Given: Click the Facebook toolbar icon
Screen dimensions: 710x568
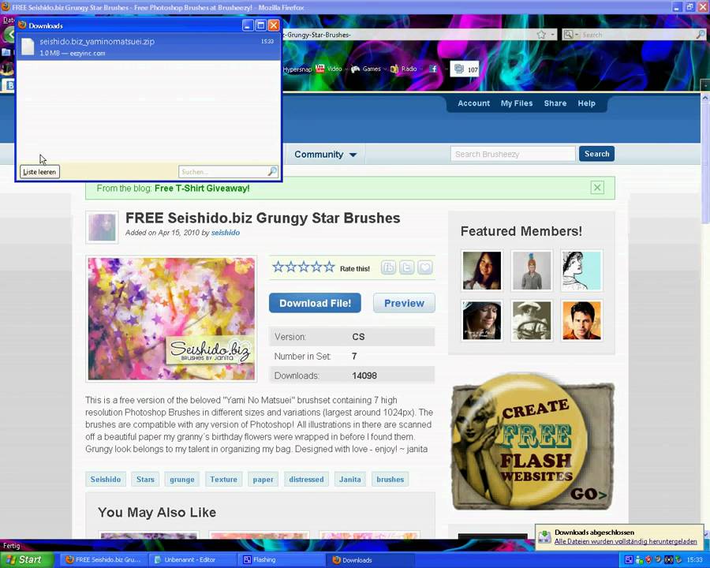Looking at the screenshot, I should [433, 69].
